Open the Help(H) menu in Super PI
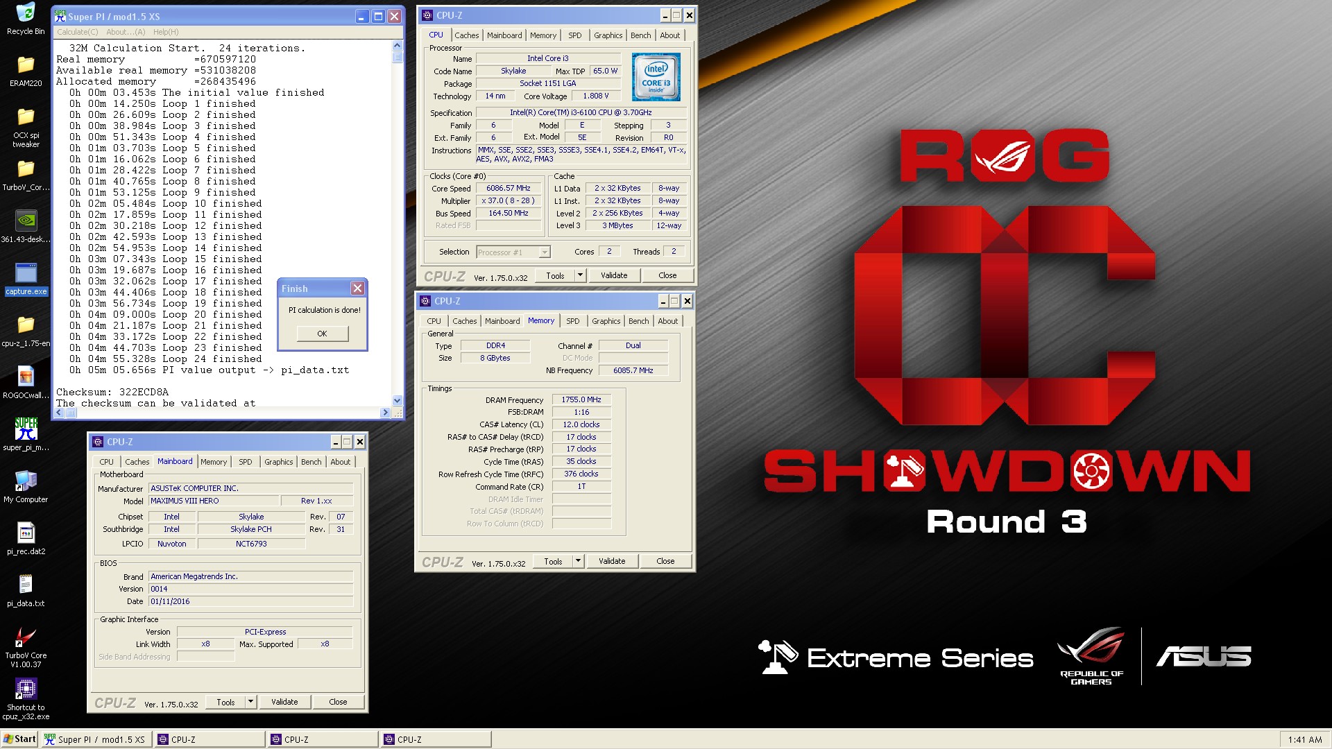Image resolution: width=1332 pixels, height=749 pixels. click(166, 32)
